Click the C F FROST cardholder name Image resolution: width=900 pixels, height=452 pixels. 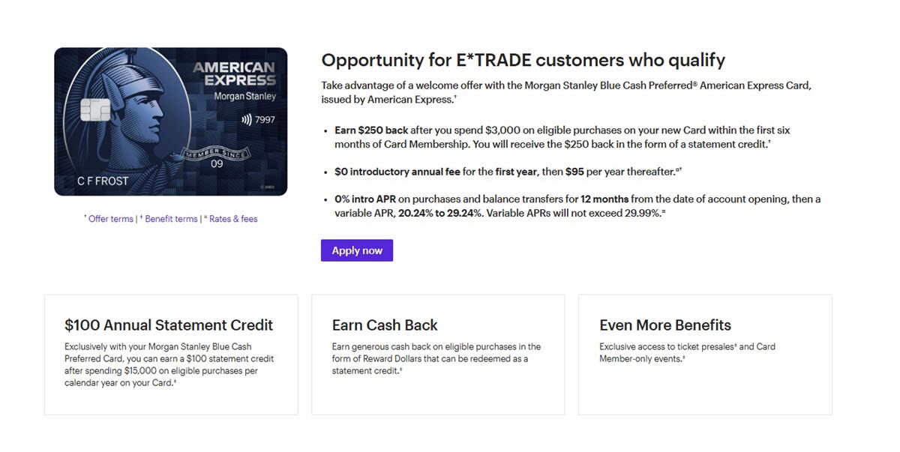[103, 181]
